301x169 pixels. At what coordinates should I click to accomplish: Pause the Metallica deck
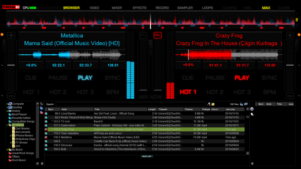click(x=58, y=78)
